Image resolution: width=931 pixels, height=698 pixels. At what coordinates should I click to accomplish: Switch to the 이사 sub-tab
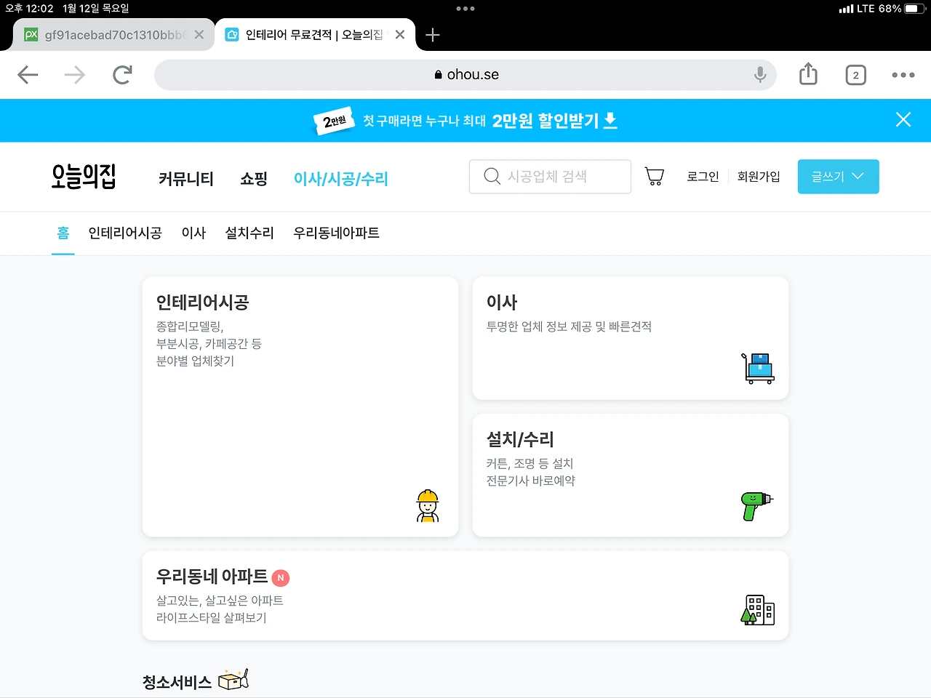click(x=193, y=233)
